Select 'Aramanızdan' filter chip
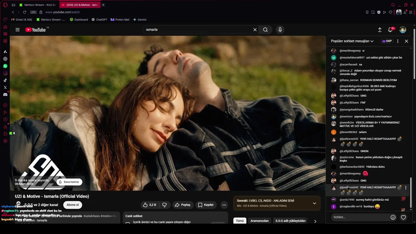The height and width of the screenshot is (234, 416). tap(259, 221)
